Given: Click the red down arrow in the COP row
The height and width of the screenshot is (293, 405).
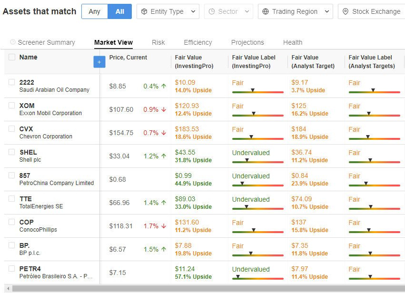Looking at the screenshot, I should 164,226.
